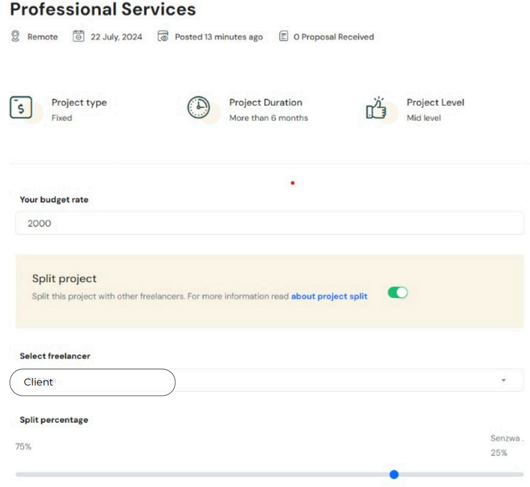Screen dimensions: 530x487
Task: Click the Your budget rate input showing 2000
Action: point(270,223)
